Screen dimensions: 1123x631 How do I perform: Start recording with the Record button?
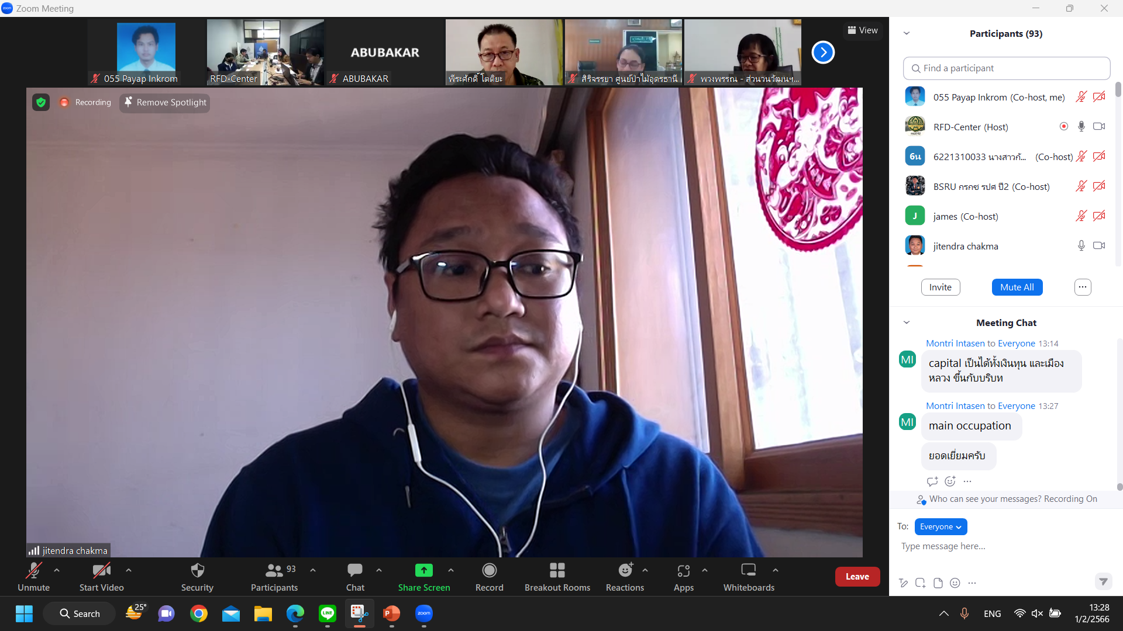(x=489, y=570)
